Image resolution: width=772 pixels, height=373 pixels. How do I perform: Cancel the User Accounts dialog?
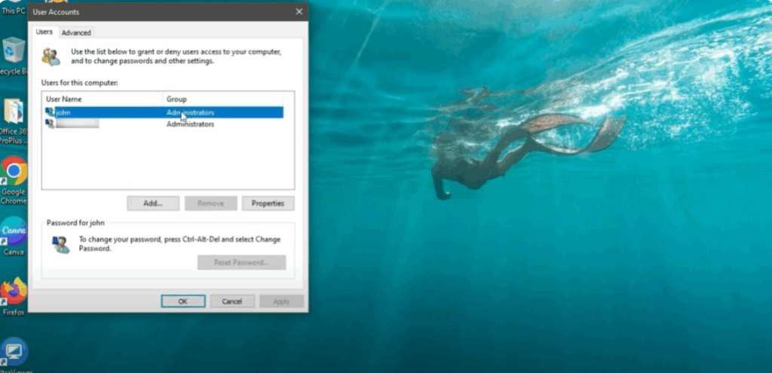tap(232, 301)
